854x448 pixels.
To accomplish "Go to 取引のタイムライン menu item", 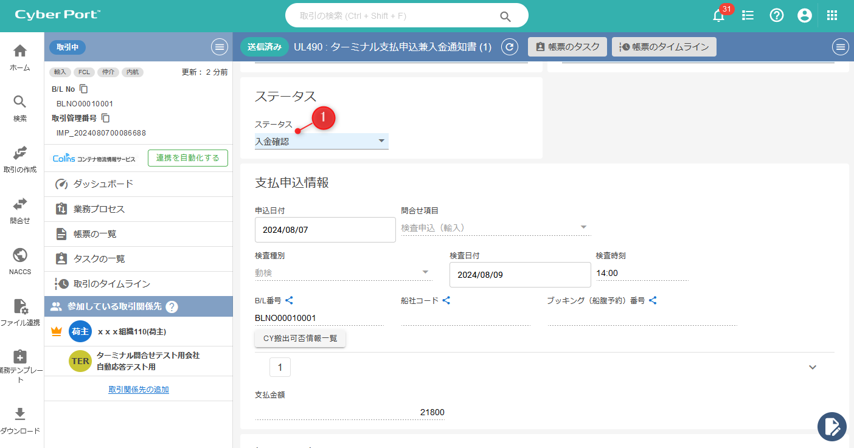I will pos(111,284).
